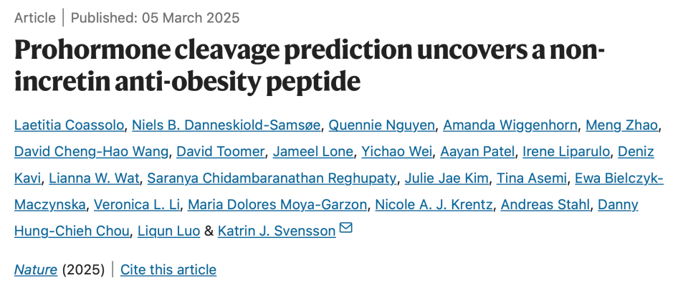Open Laetitia Coassolo author link
Screen dimensions: 688x283
click(x=70, y=125)
